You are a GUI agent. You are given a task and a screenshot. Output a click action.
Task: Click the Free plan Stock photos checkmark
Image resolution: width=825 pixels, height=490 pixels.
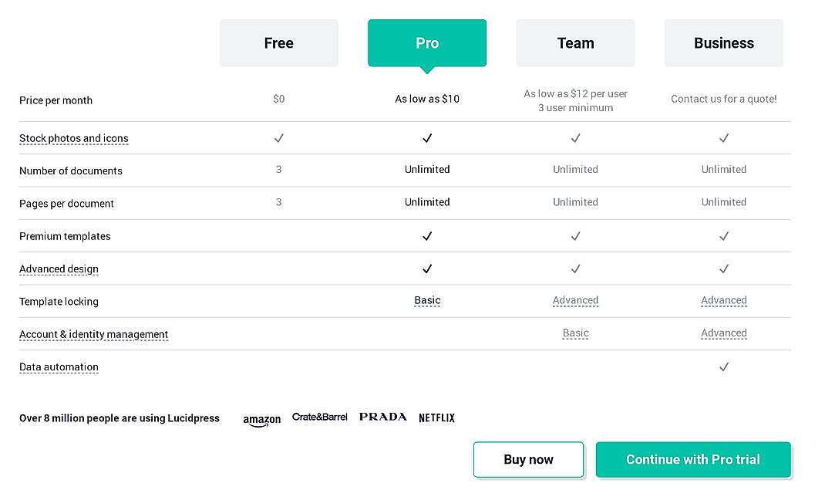[x=278, y=138]
